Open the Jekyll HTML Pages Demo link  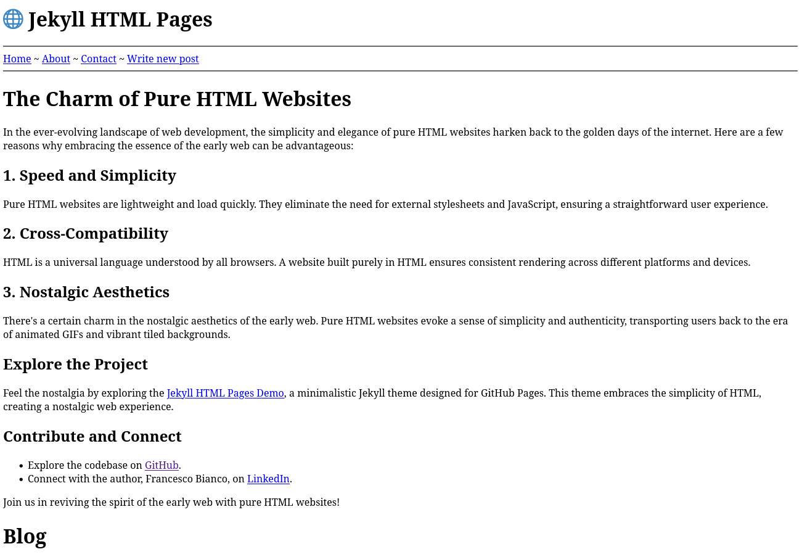pyautogui.click(x=225, y=393)
